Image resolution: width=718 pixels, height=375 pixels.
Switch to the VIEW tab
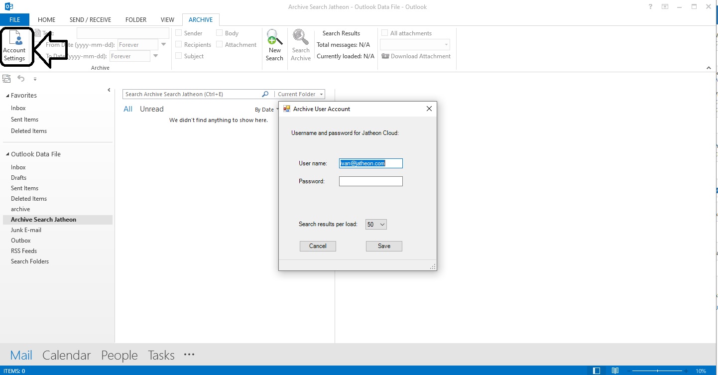click(167, 20)
